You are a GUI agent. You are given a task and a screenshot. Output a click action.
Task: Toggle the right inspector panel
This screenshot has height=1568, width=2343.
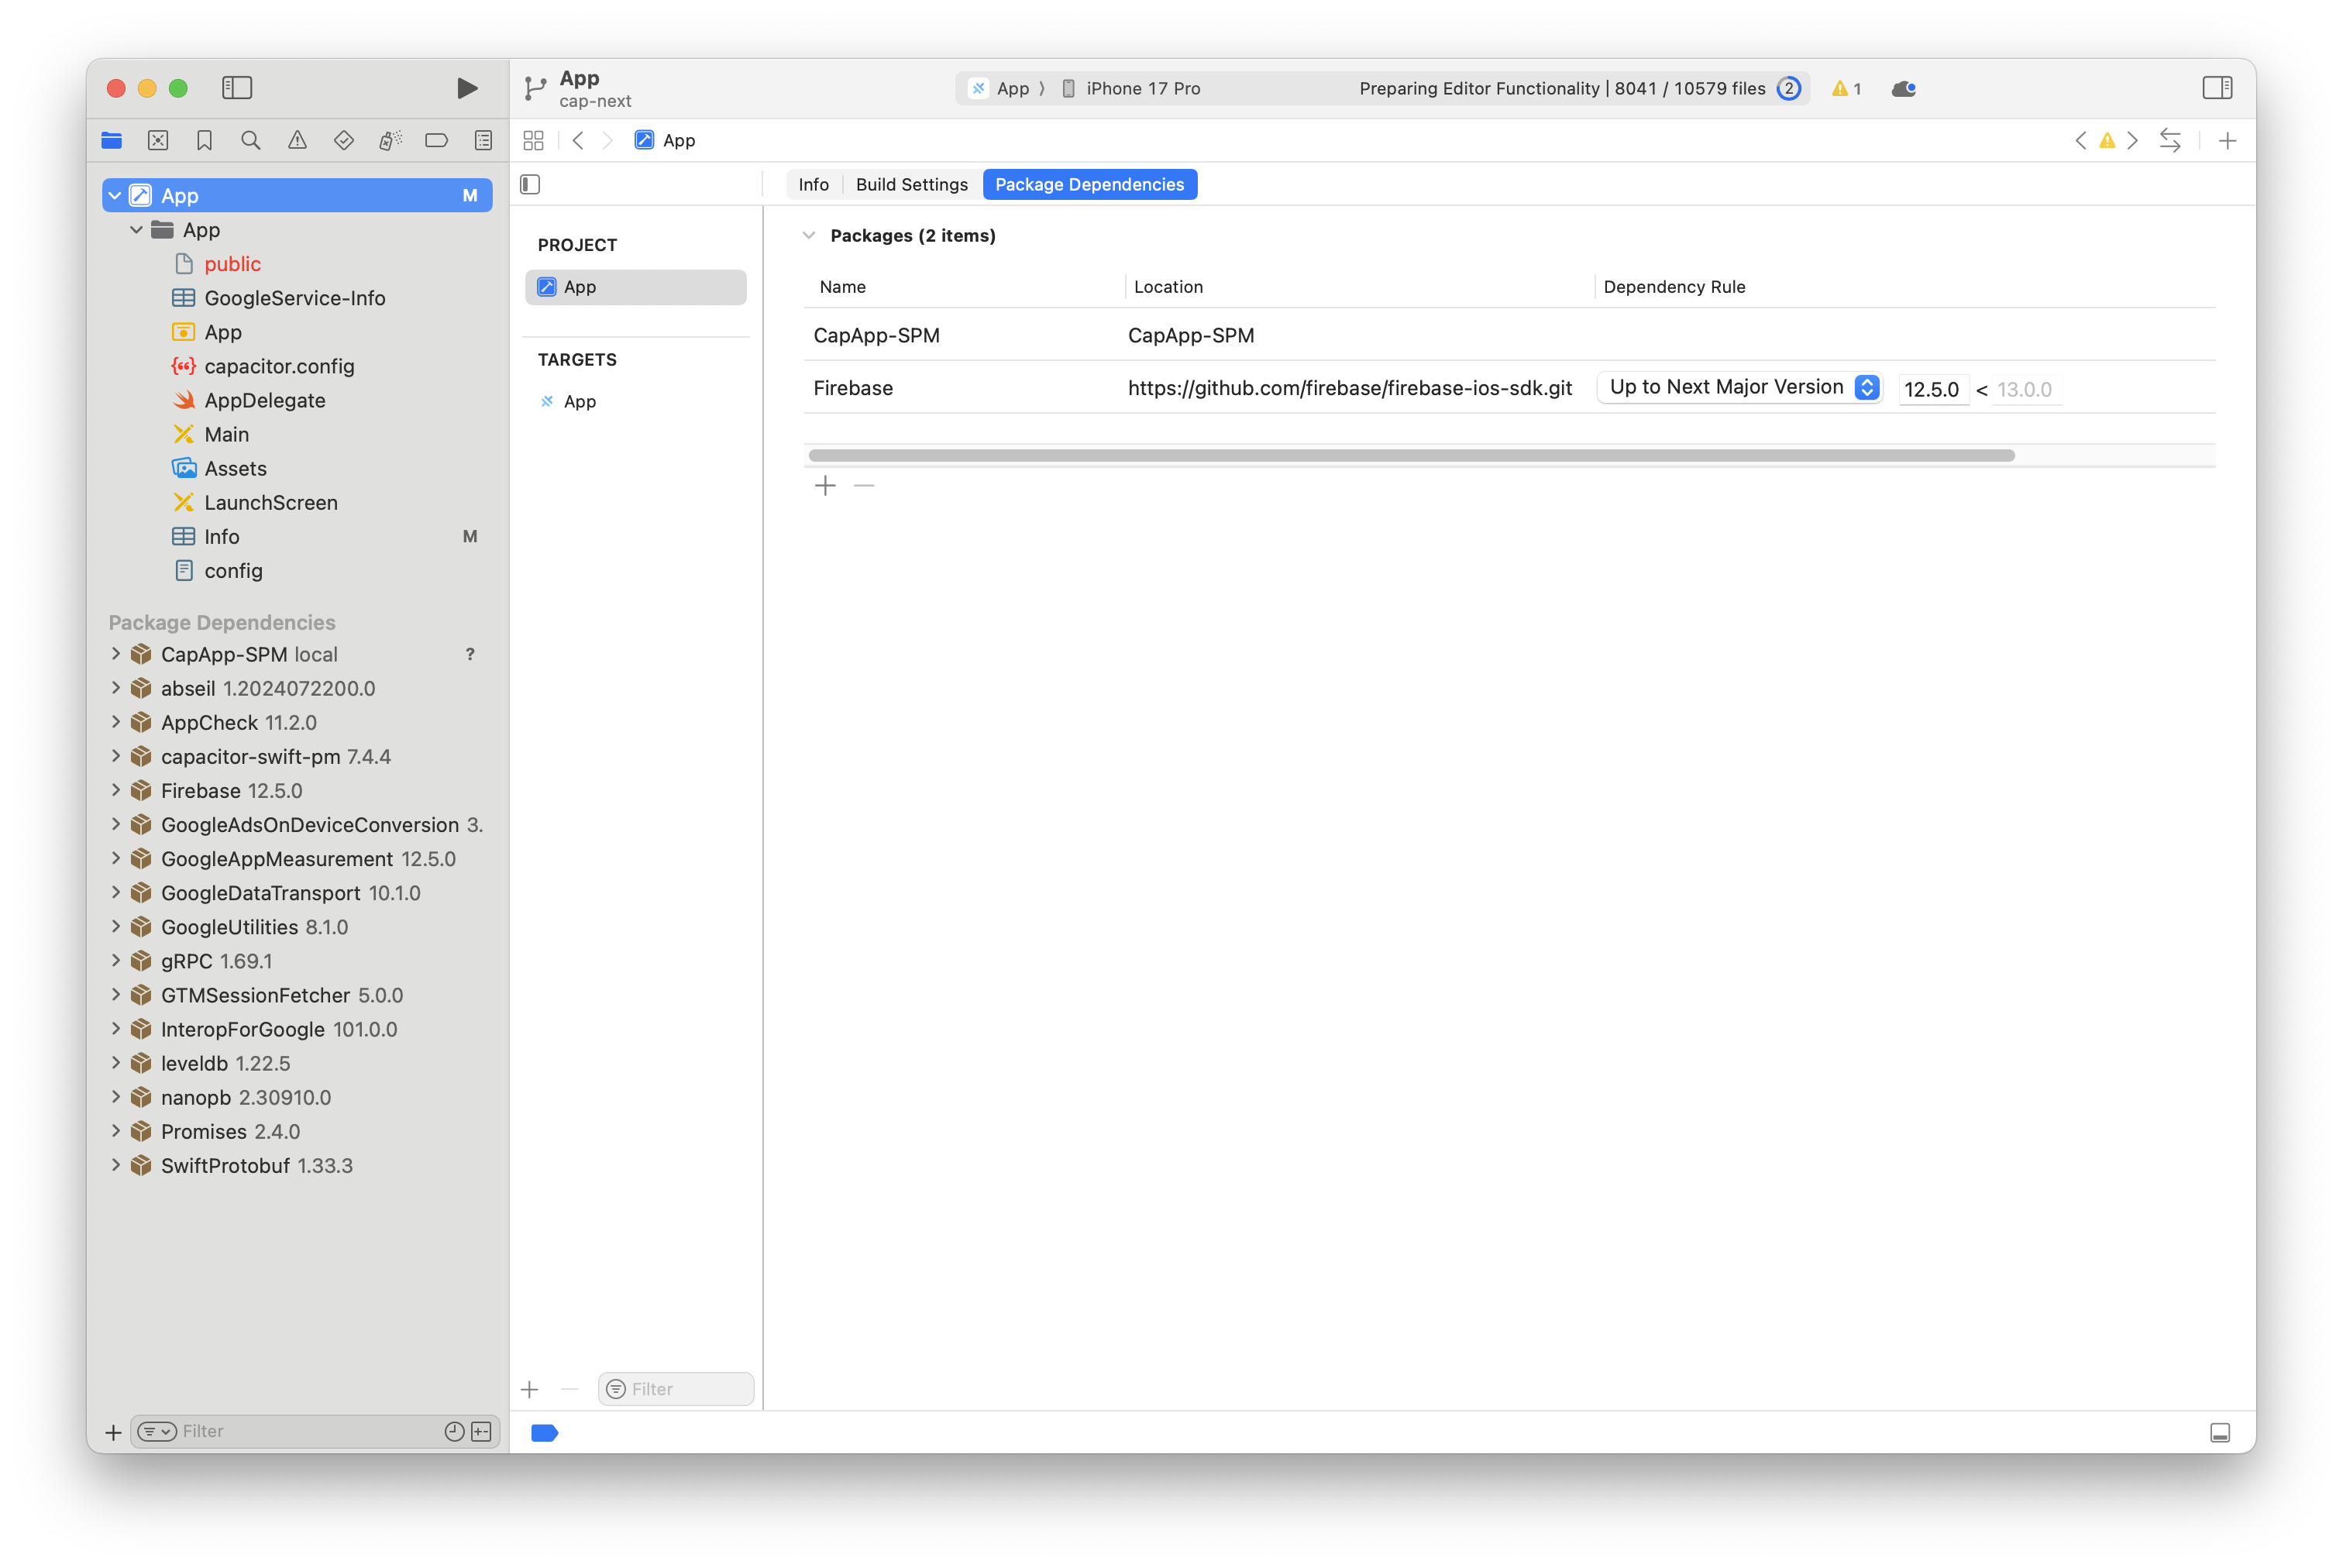tap(2216, 88)
